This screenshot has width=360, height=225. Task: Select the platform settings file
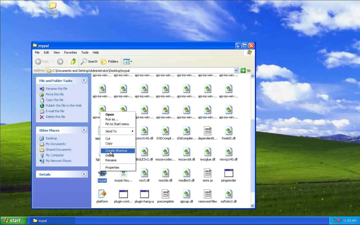(102, 197)
